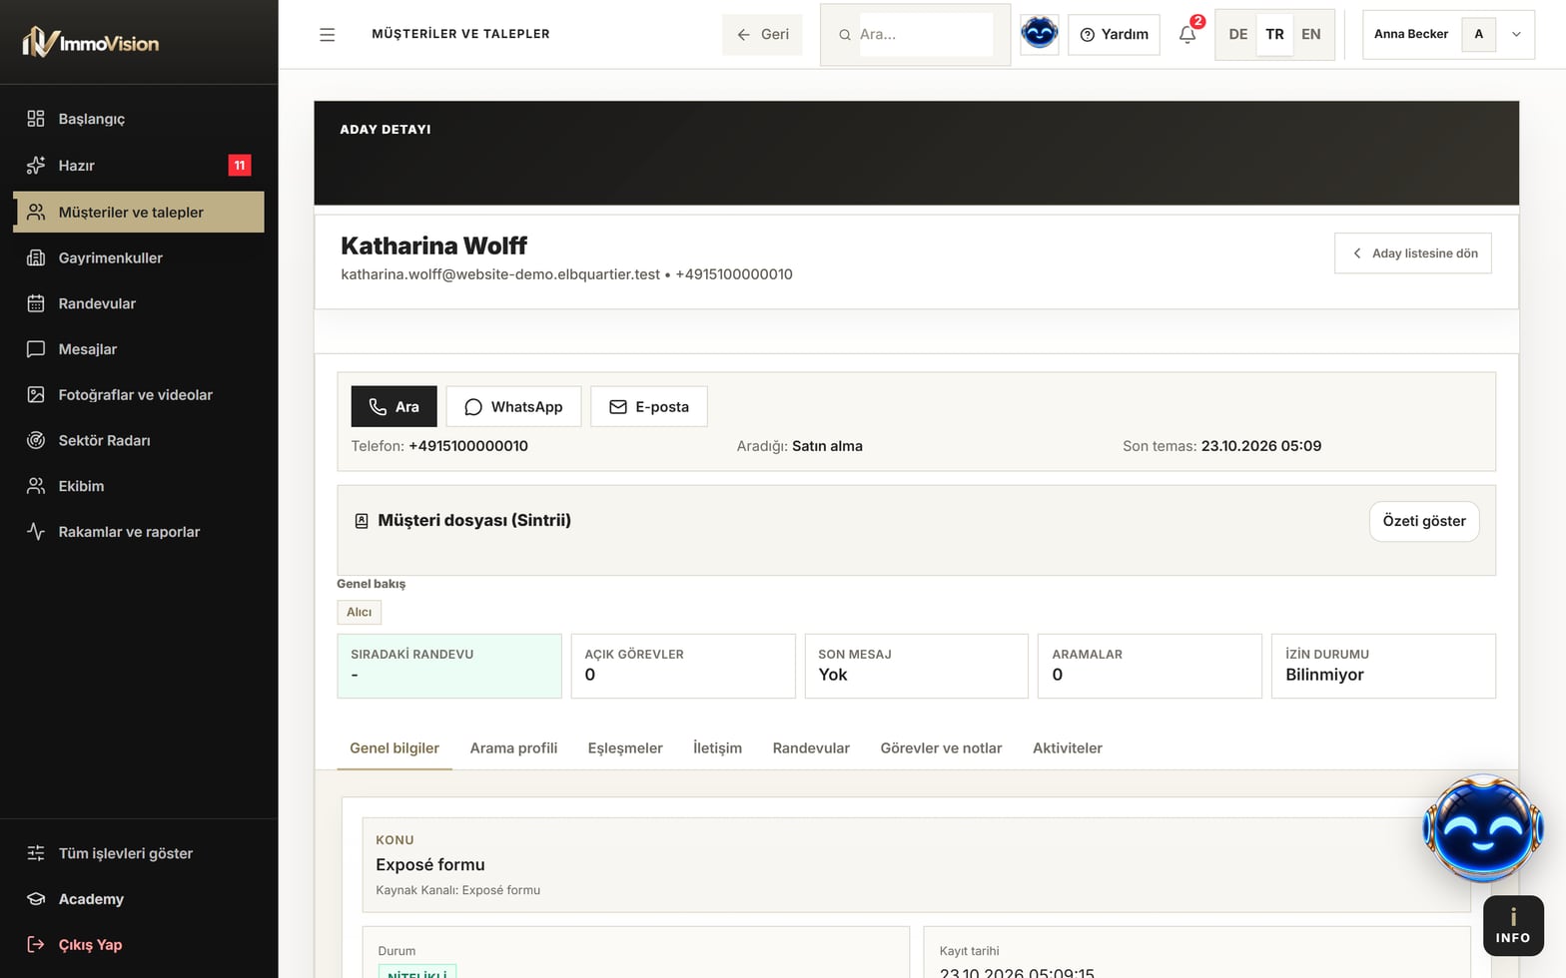Screen dimensions: 1566x978
Task: Open the İletişim tab
Action: pyautogui.click(x=717, y=748)
